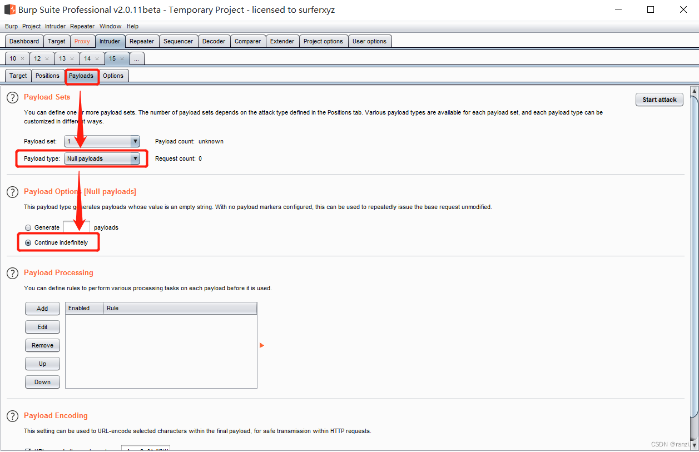This screenshot has height=452, width=699.
Task: Open help for Payload Options section
Action: pos(12,192)
